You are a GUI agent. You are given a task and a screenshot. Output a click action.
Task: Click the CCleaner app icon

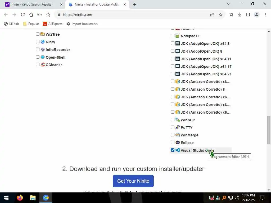(43, 64)
